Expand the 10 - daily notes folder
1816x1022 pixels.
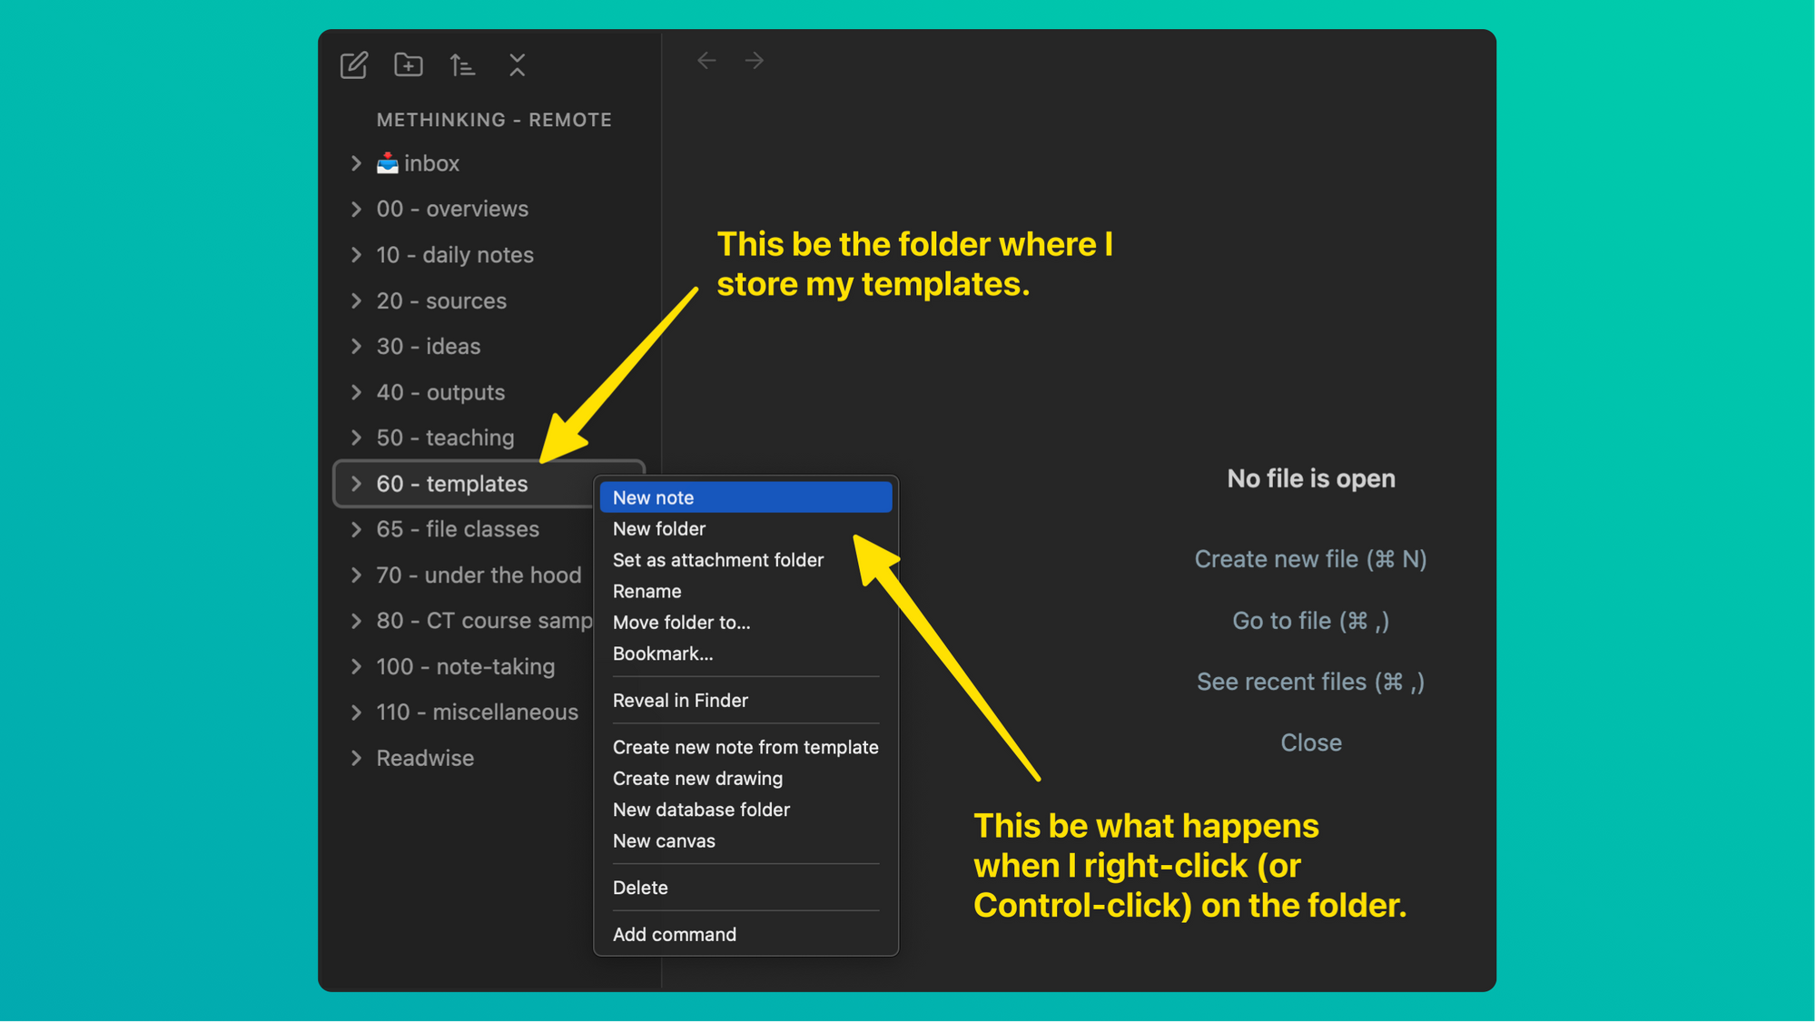[x=356, y=255]
